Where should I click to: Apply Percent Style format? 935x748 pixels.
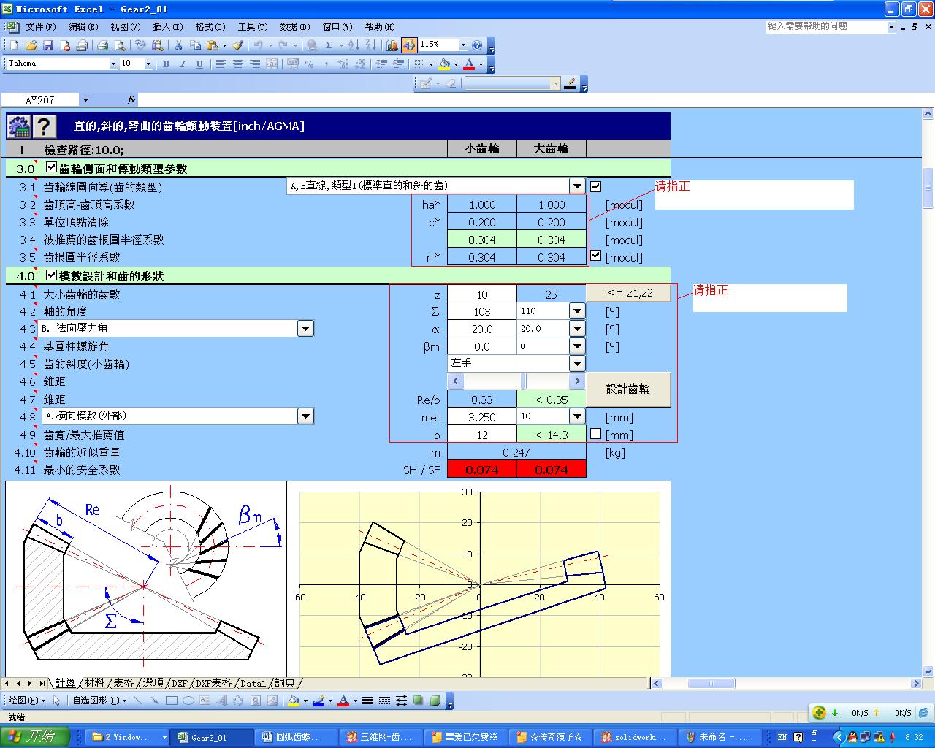pos(310,64)
